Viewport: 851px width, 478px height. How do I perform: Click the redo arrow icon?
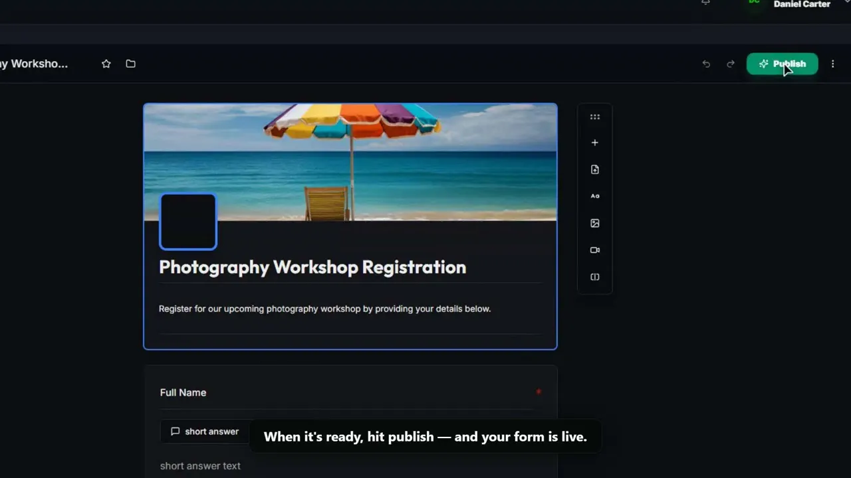tap(731, 64)
